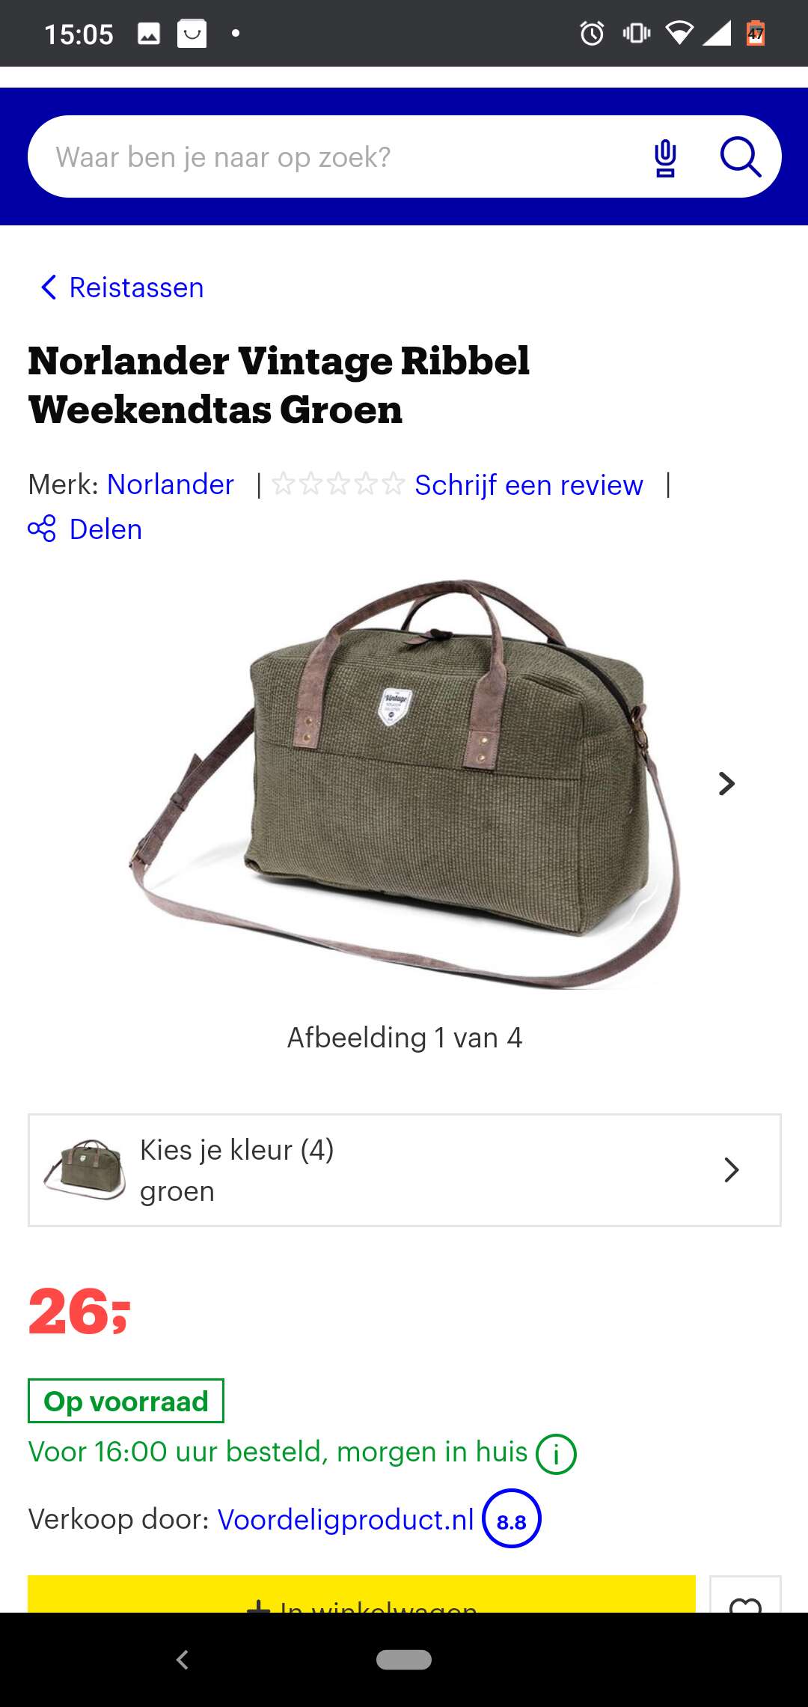Screen dimensions: 808x1707
Task: Show next product image with arrow
Action: pyautogui.click(x=726, y=783)
